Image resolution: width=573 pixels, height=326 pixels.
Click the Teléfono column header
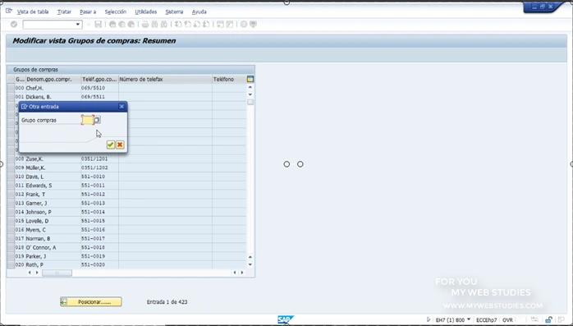[229, 79]
